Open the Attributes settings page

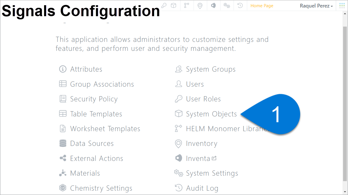(86, 69)
